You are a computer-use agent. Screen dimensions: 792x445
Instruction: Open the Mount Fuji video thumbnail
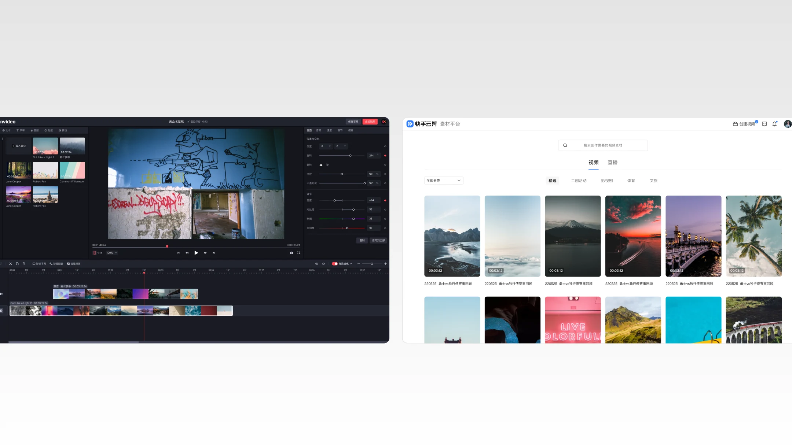coord(573,236)
